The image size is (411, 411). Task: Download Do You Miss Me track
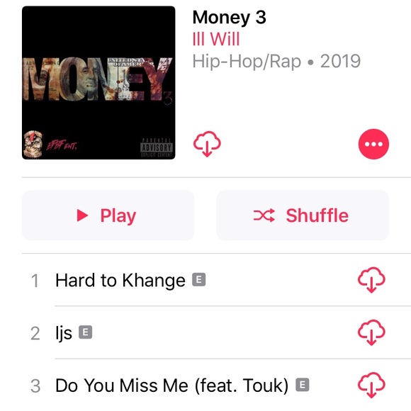pyautogui.click(x=371, y=385)
